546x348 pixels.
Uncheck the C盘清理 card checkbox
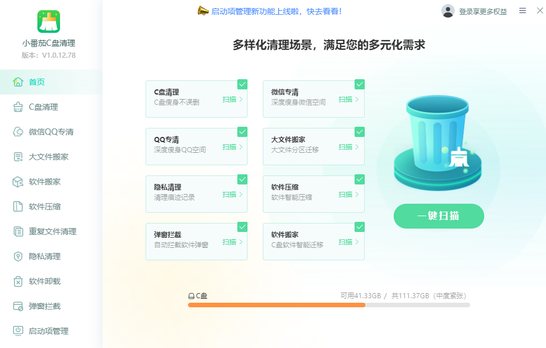point(242,84)
